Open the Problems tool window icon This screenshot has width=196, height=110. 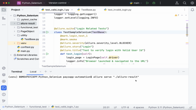point(4,94)
